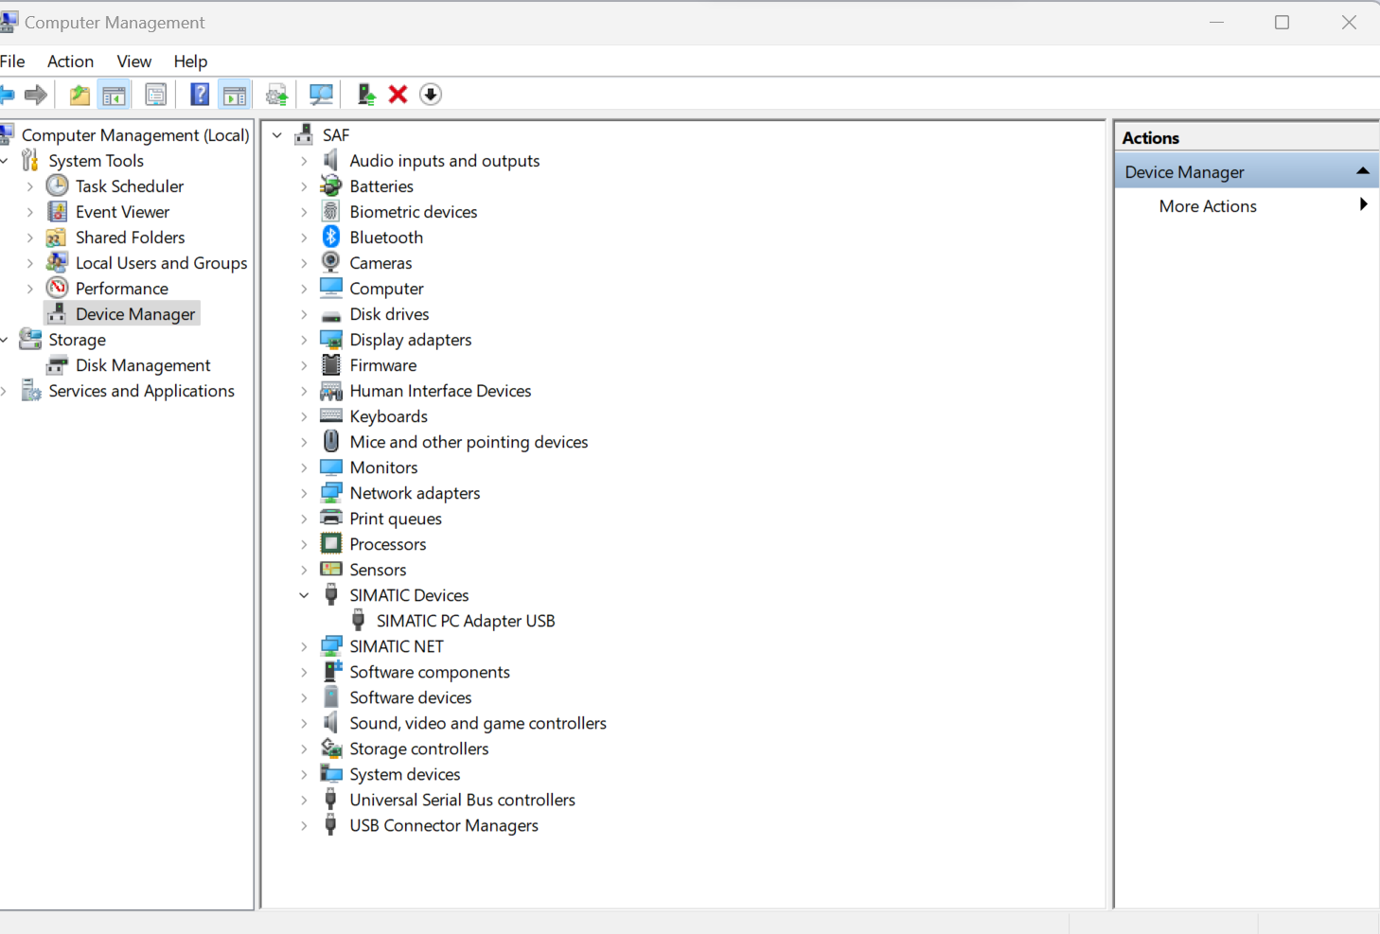Viewport: 1380px width, 934px height.
Task: Expand the Network adapters category
Action: 304,493
